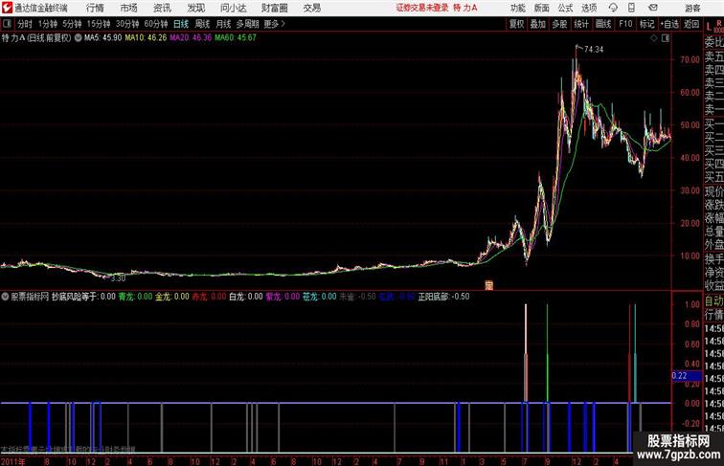Click the 青龙 indicator label
This screenshot has width=724, height=466.
(135, 297)
